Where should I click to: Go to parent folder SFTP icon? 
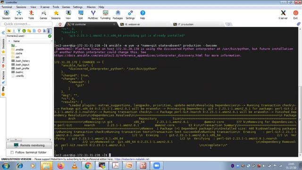(x=9, y=31)
